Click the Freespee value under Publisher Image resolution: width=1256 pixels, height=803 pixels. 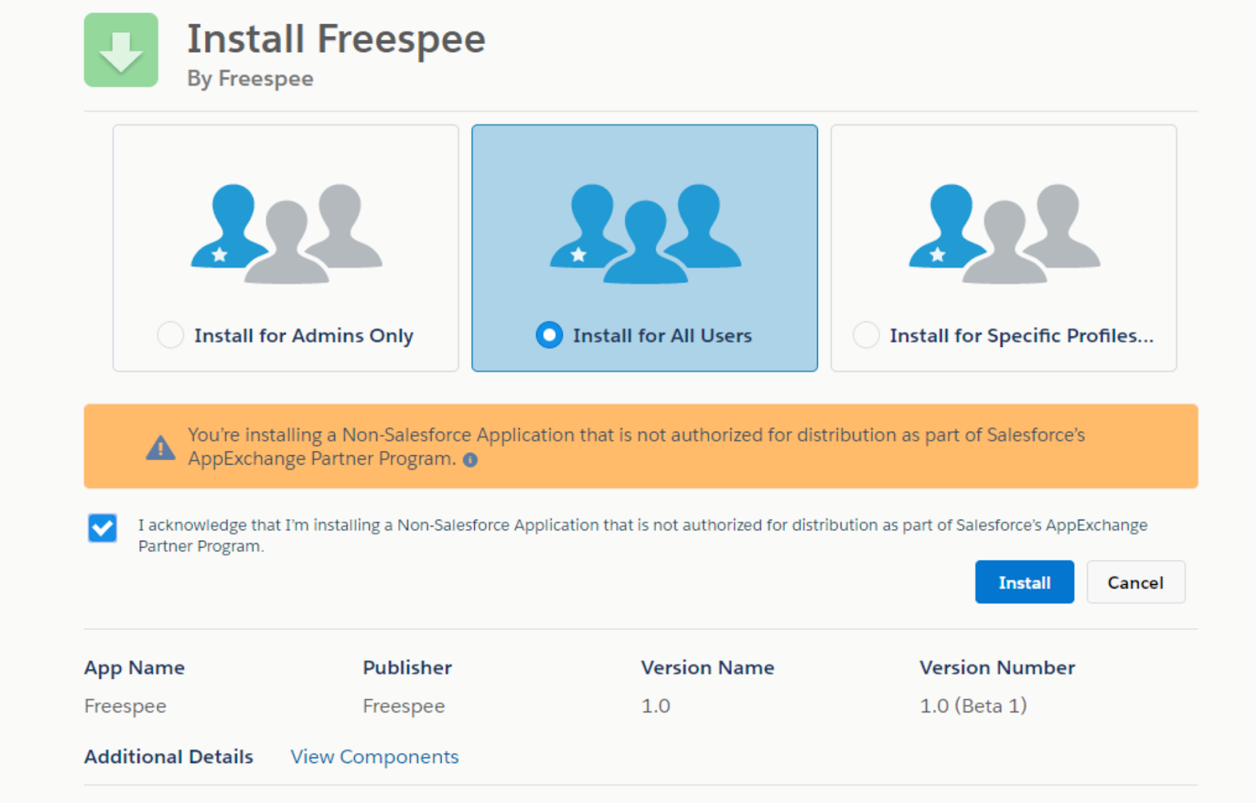pyautogui.click(x=403, y=706)
